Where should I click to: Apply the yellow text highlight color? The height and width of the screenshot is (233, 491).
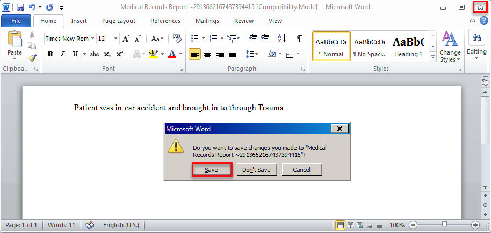pos(154,54)
